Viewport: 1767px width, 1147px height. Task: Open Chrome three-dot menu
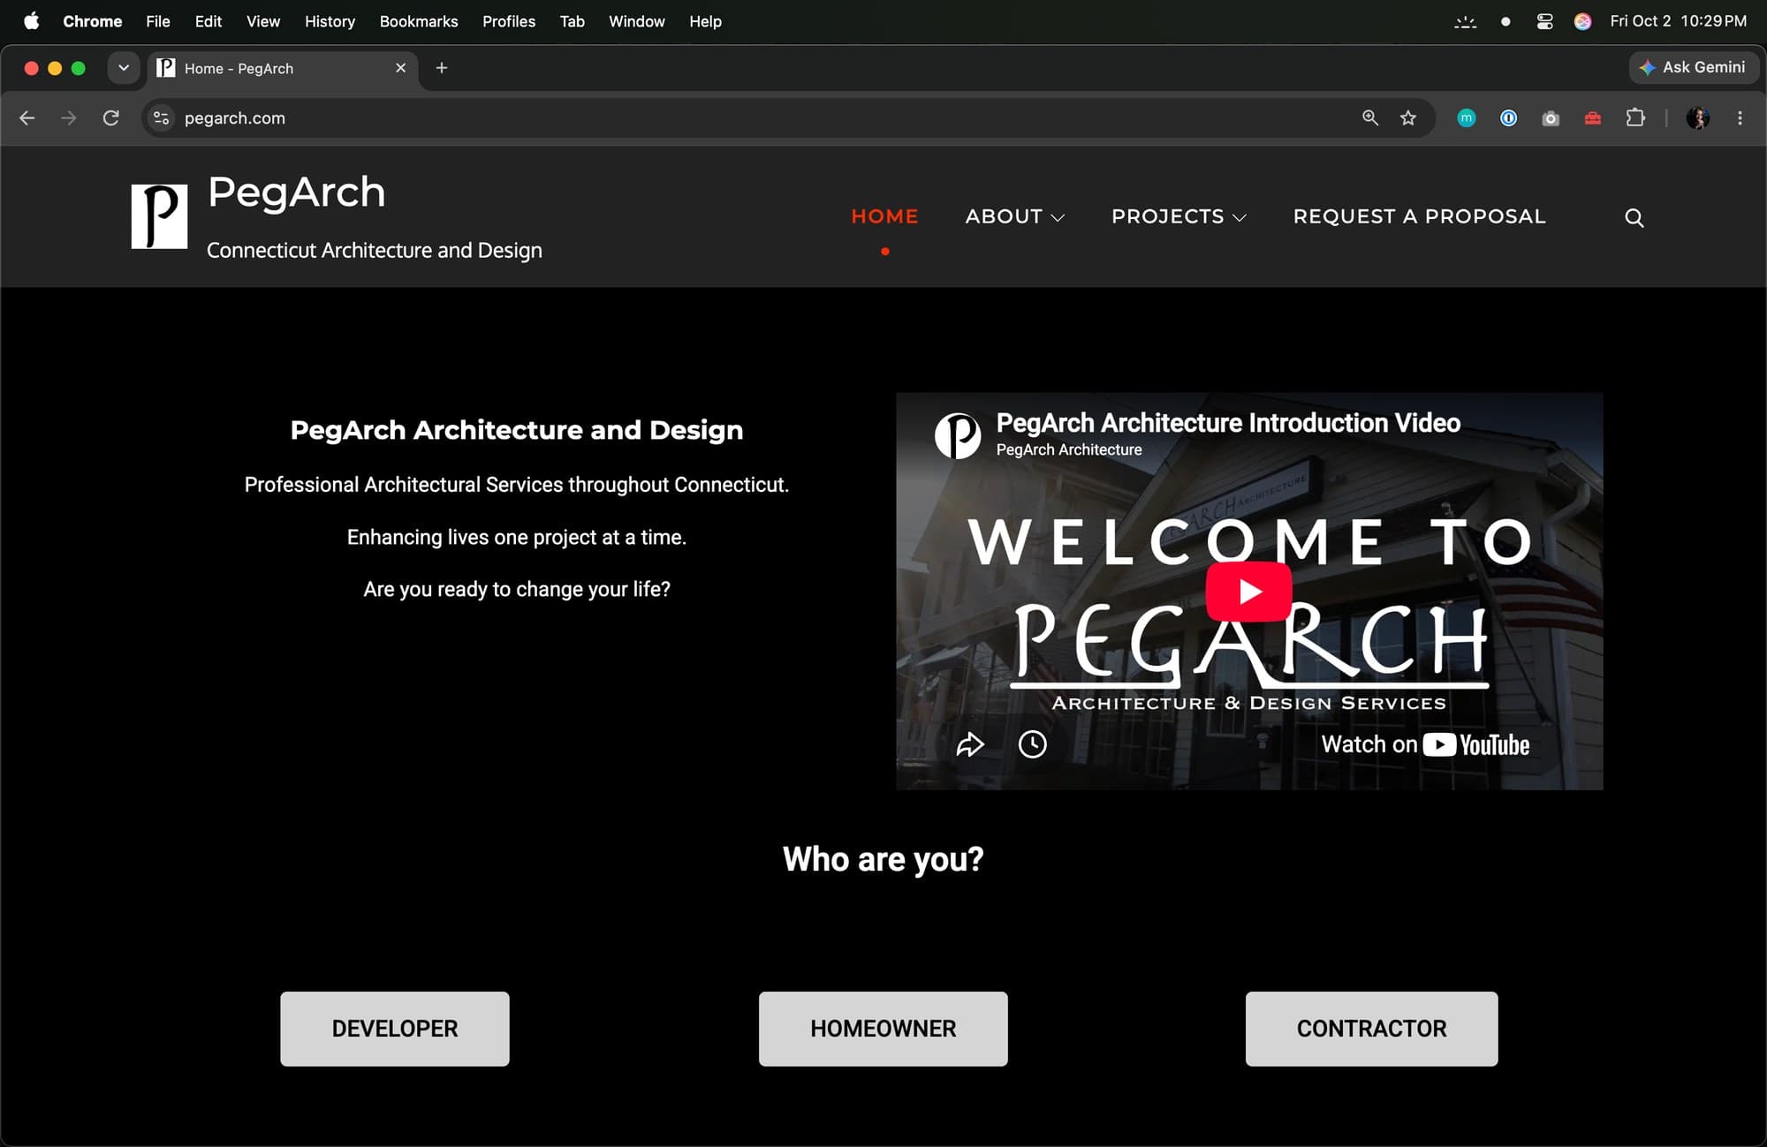tap(1740, 117)
